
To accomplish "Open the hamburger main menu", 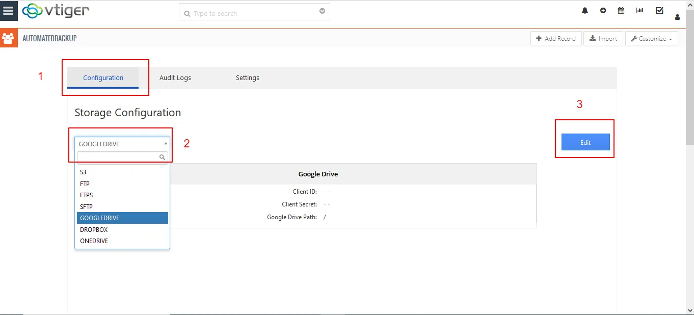I will point(8,11).
